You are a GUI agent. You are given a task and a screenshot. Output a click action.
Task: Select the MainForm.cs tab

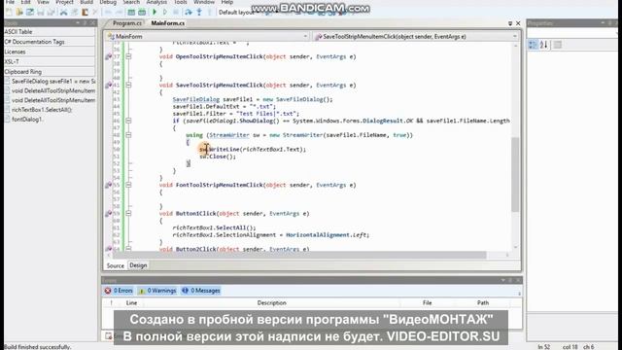[168, 23]
